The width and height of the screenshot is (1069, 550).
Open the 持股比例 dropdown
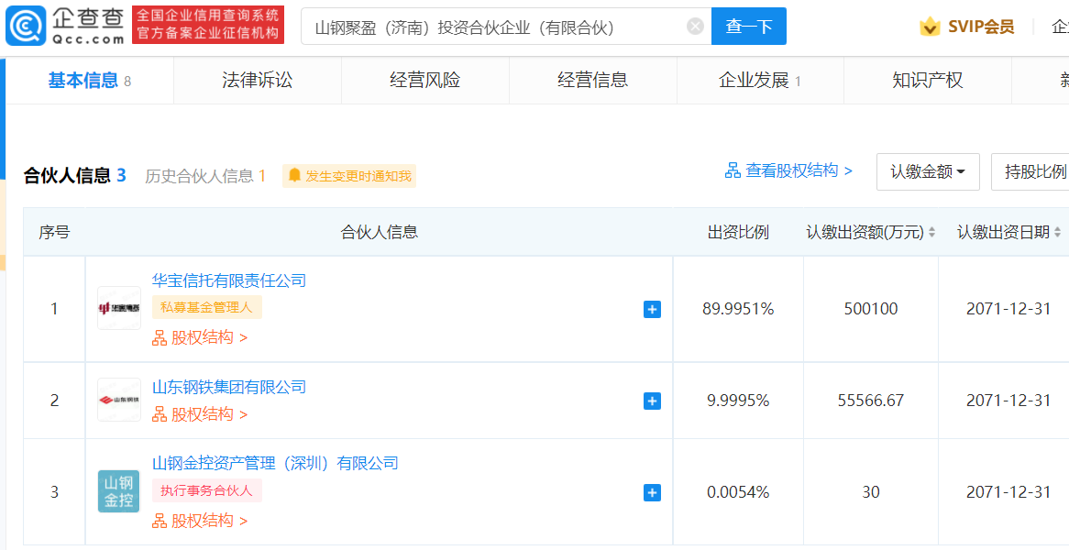coord(1030,171)
